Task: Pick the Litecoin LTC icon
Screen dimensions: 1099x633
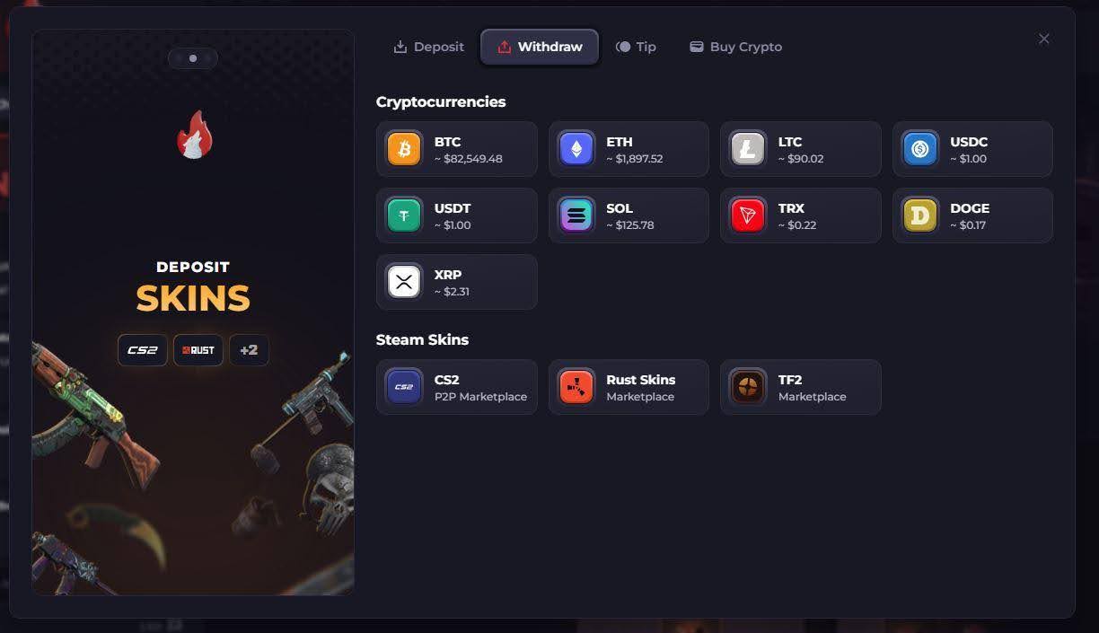Action: pyautogui.click(x=748, y=149)
